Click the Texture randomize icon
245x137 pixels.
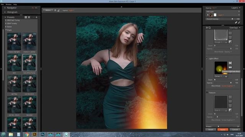tap(230, 97)
